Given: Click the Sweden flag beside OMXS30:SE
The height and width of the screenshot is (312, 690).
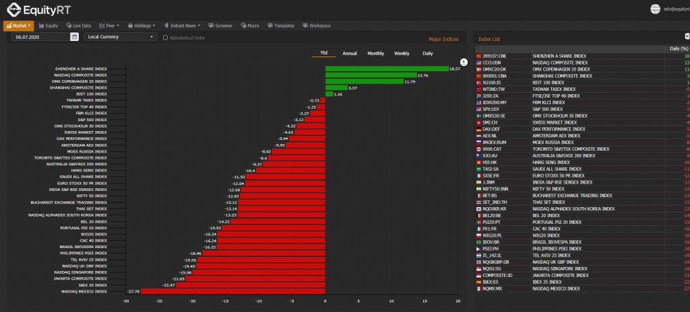Looking at the screenshot, I should click(479, 116).
